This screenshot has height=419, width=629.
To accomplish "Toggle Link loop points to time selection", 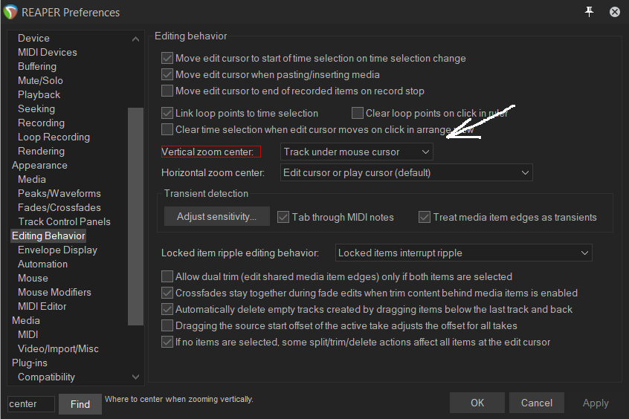I will click(167, 113).
